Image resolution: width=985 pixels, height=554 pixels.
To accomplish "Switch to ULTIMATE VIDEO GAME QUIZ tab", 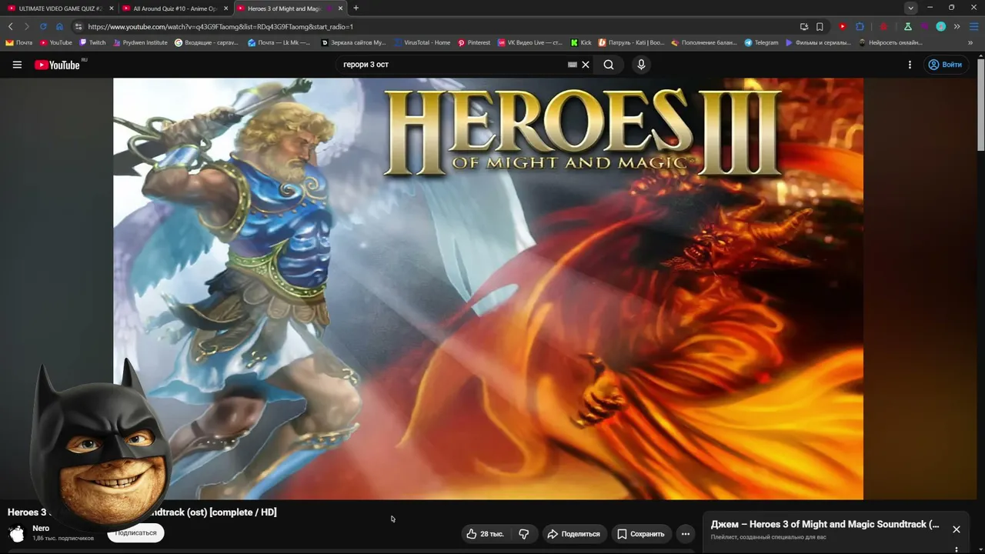I will coord(60,8).
